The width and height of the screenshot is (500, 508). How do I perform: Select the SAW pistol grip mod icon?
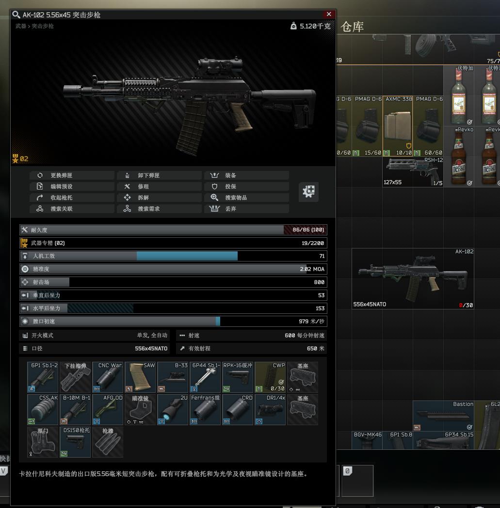click(x=140, y=378)
